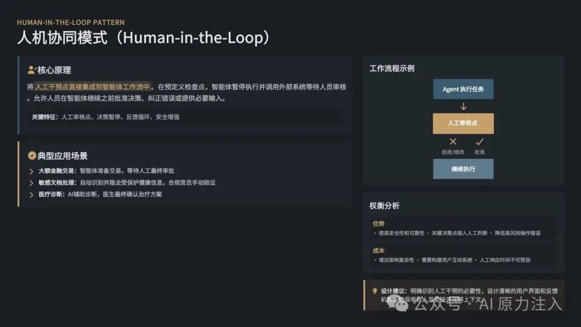Image resolution: width=581 pixels, height=327 pixels.
Task: Click the chevron before 医疗诊断
Action: tap(32, 195)
